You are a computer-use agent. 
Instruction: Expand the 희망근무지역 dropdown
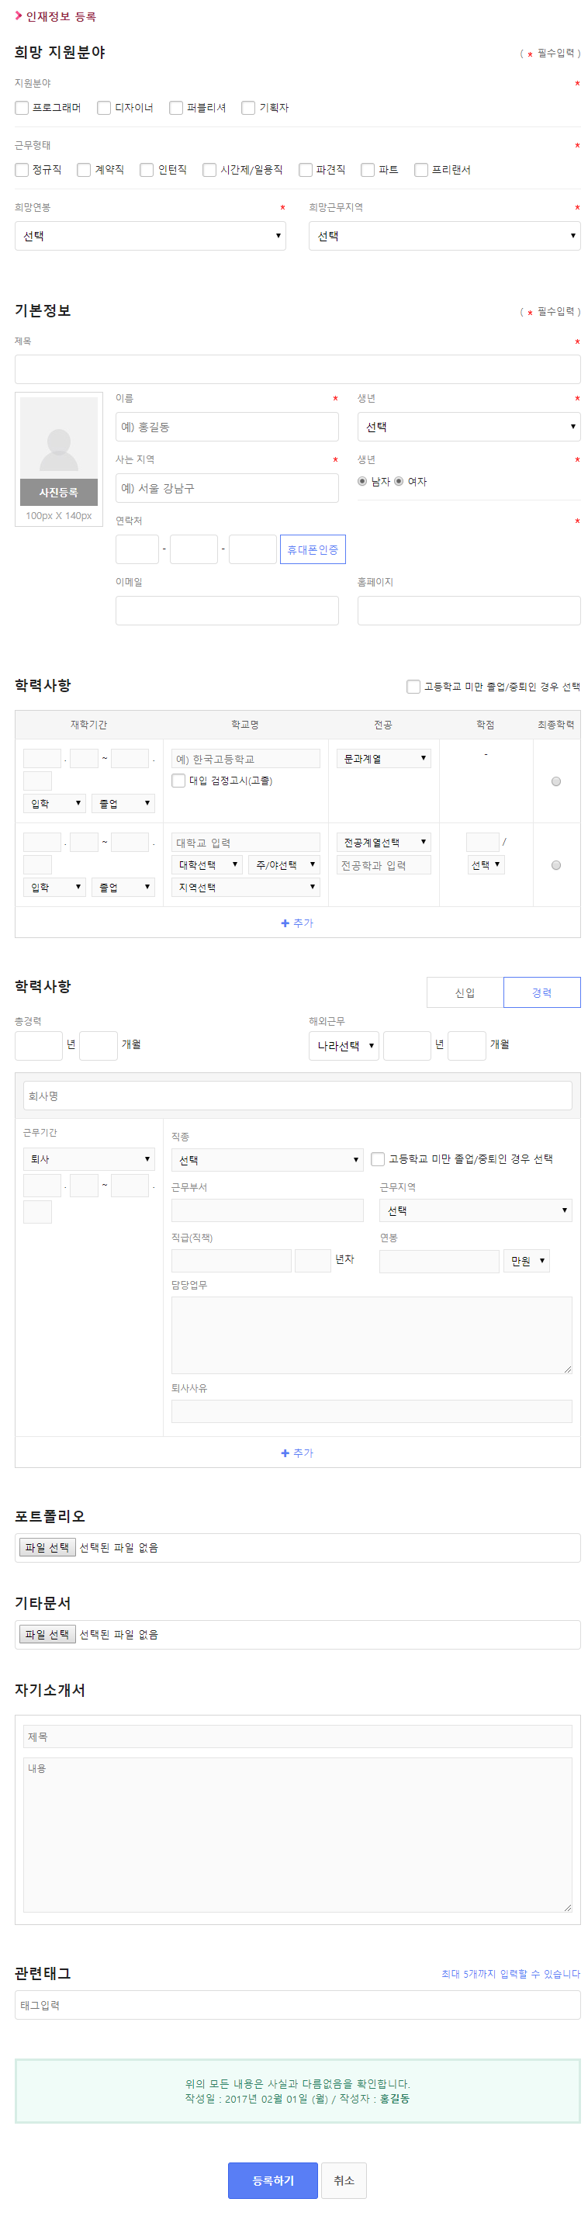pyautogui.click(x=444, y=236)
